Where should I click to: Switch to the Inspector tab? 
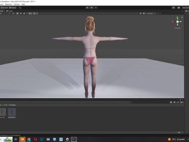187,11
